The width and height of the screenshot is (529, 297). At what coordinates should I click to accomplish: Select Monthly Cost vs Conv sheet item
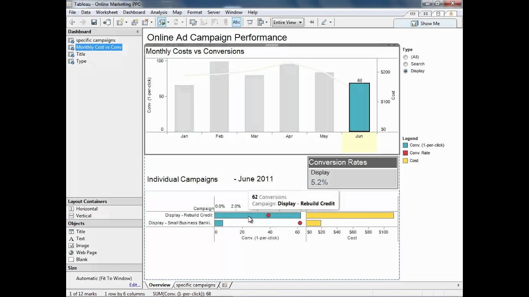[99, 47]
